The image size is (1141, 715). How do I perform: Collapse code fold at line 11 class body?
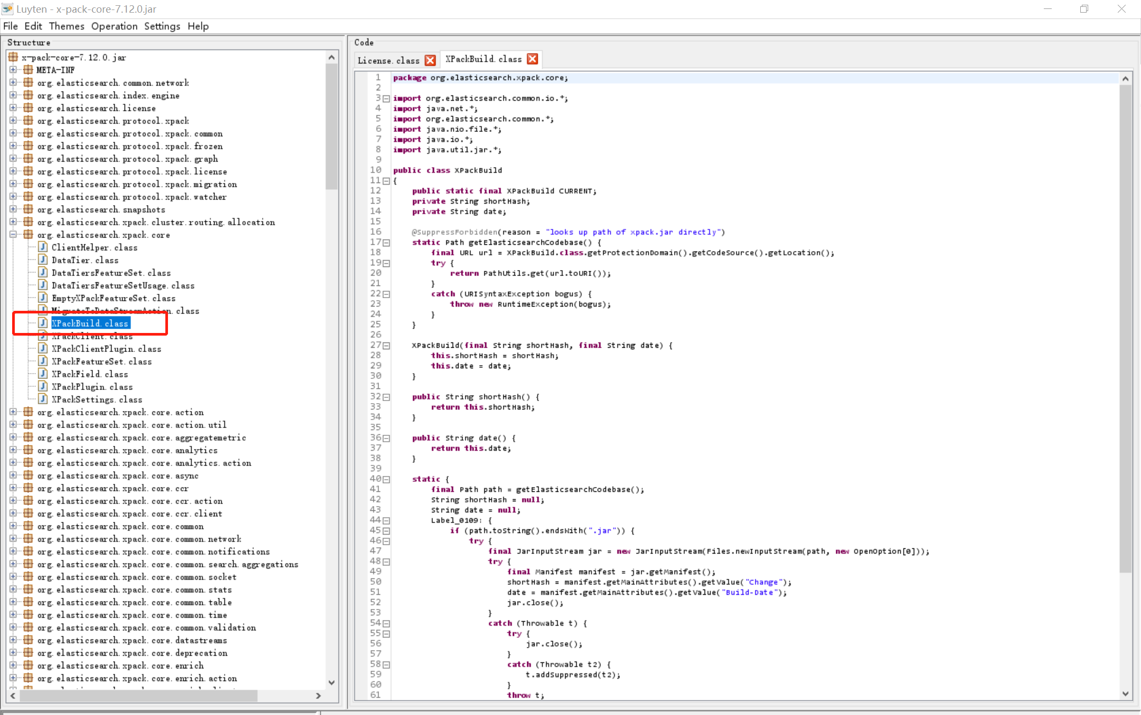click(386, 181)
